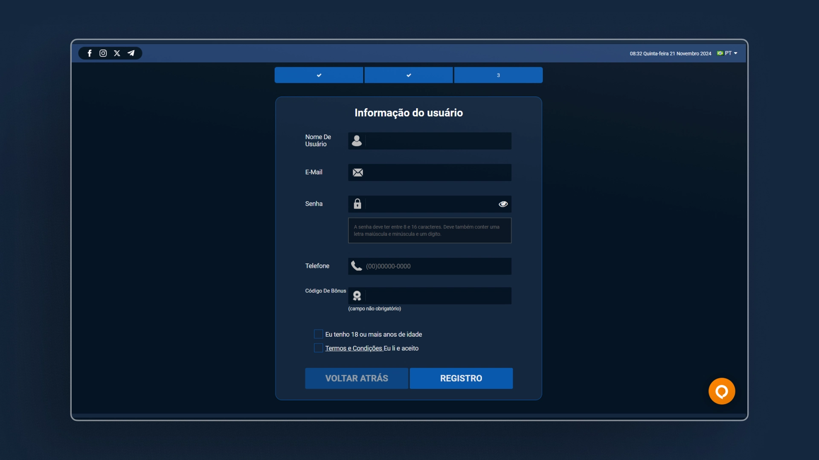
Task: Click the Brazil flag icon next to PT
Action: pyautogui.click(x=720, y=53)
